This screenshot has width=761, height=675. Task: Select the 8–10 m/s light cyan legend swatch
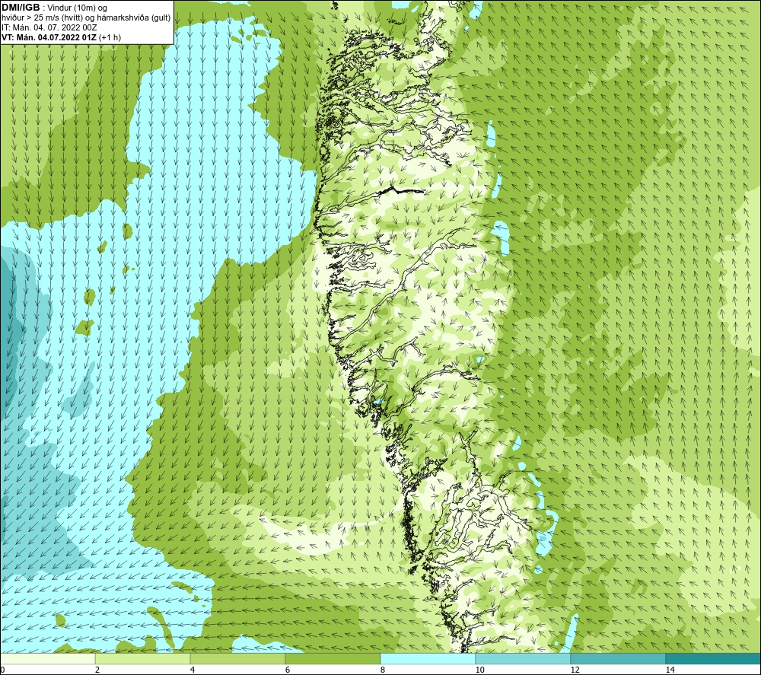coord(428,658)
